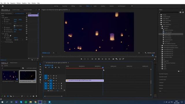Open the Fit zoom level dropdown
Screen dimensions: 185x104
(55, 53)
